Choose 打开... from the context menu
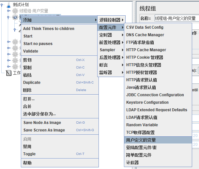 click(x=60, y=99)
